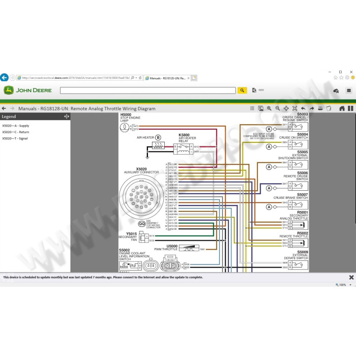356x356 pixels.
Task: Go back with the blue browser back arrow
Action: [x=4, y=78]
